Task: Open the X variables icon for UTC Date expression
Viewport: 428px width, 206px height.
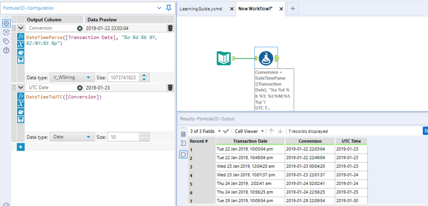Action: (21, 104)
